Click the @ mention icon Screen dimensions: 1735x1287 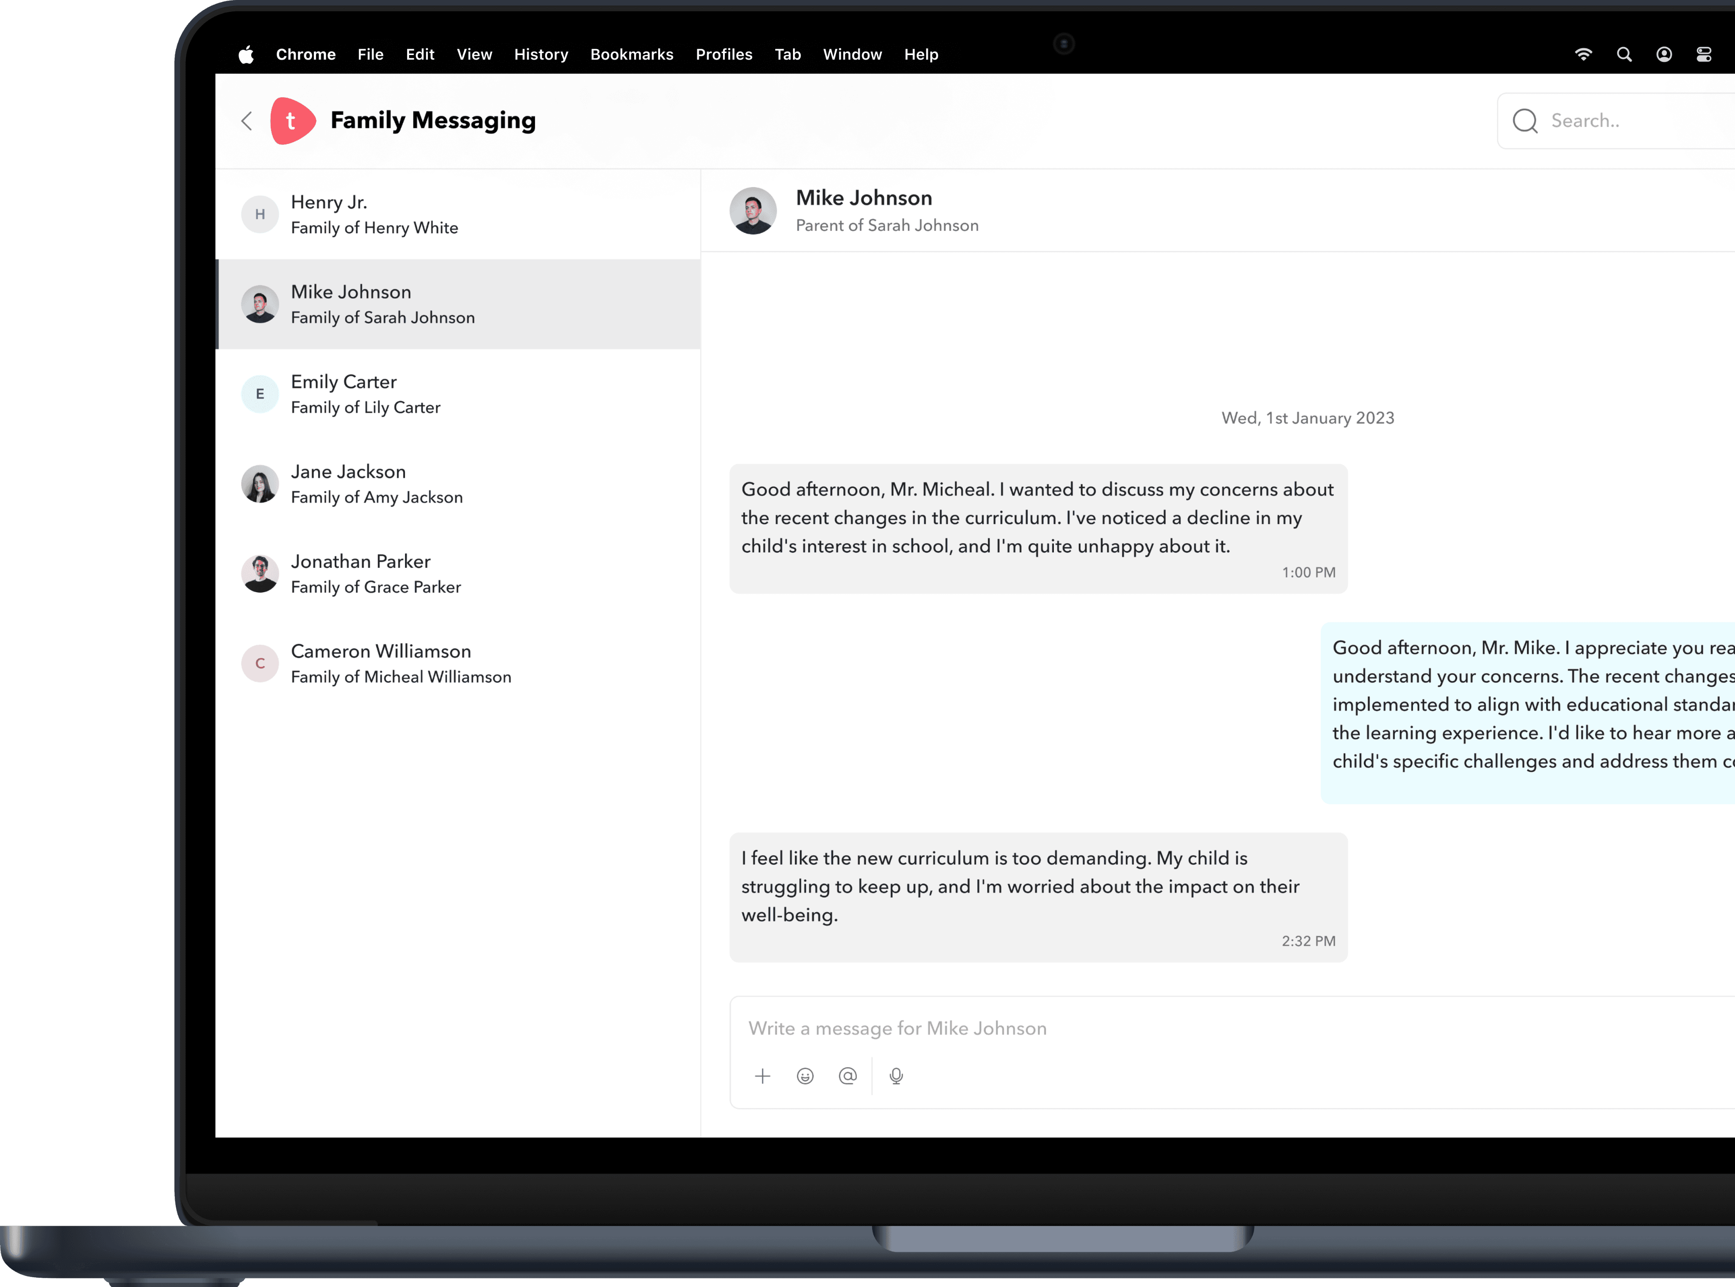(847, 1076)
